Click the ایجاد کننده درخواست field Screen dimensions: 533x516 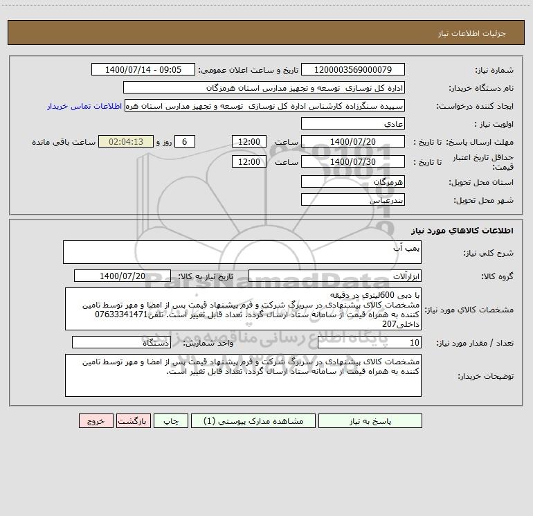point(265,105)
